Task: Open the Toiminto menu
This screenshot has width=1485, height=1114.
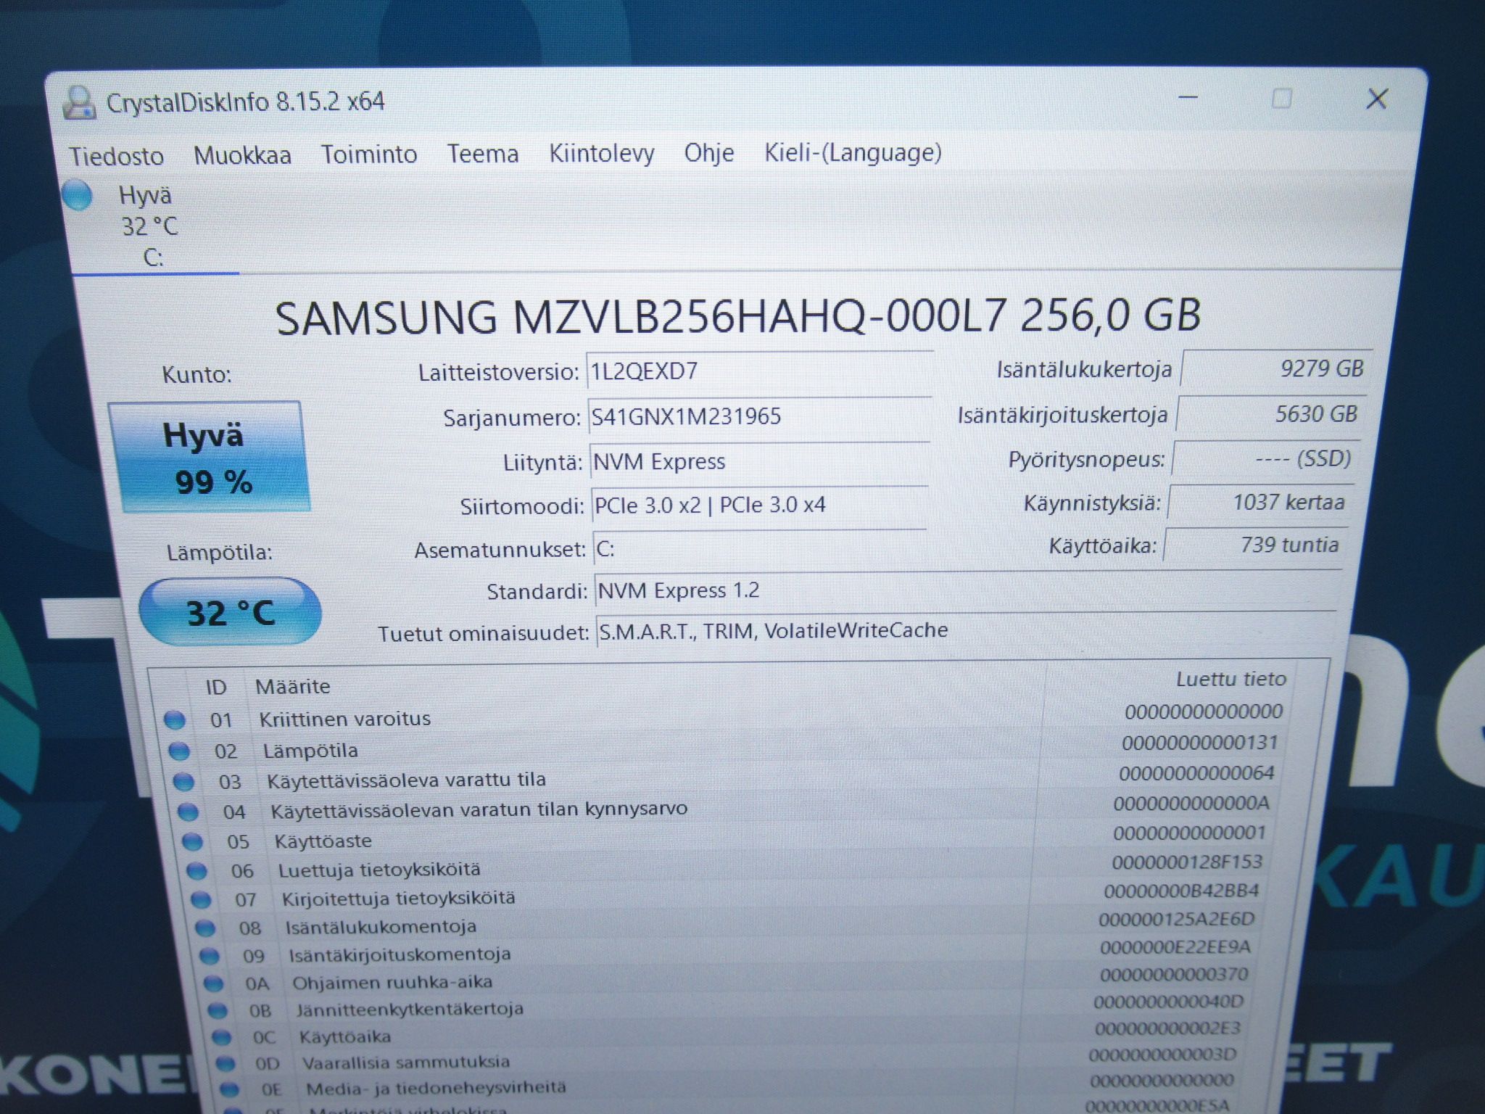Action: pos(369,154)
